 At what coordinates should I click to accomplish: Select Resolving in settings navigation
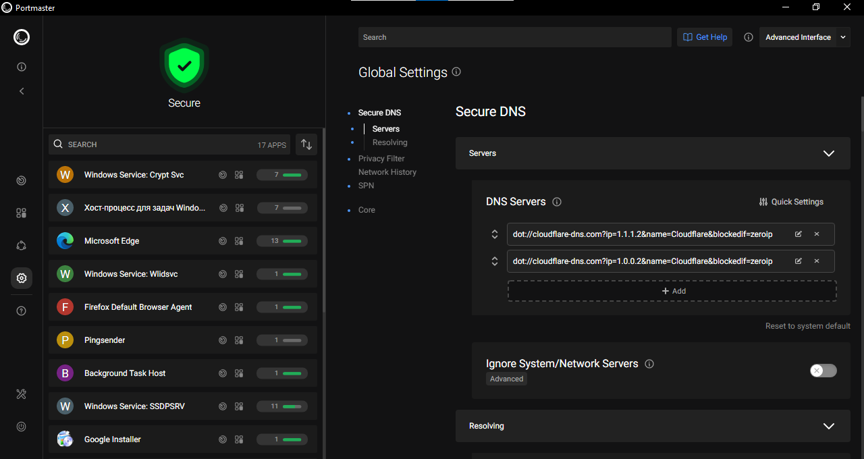pos(390,142)
